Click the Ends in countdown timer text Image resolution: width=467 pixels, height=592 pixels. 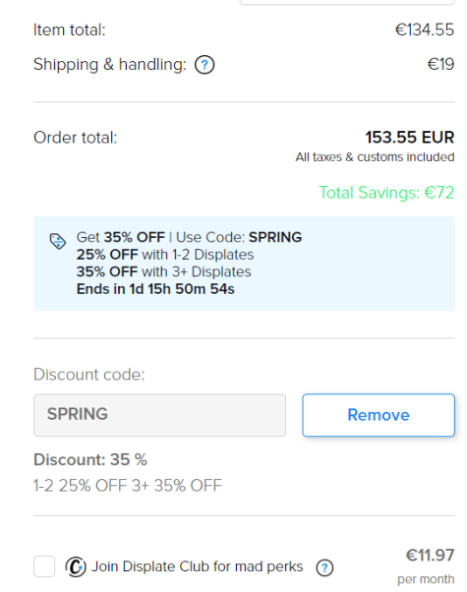tap(155, 289)
